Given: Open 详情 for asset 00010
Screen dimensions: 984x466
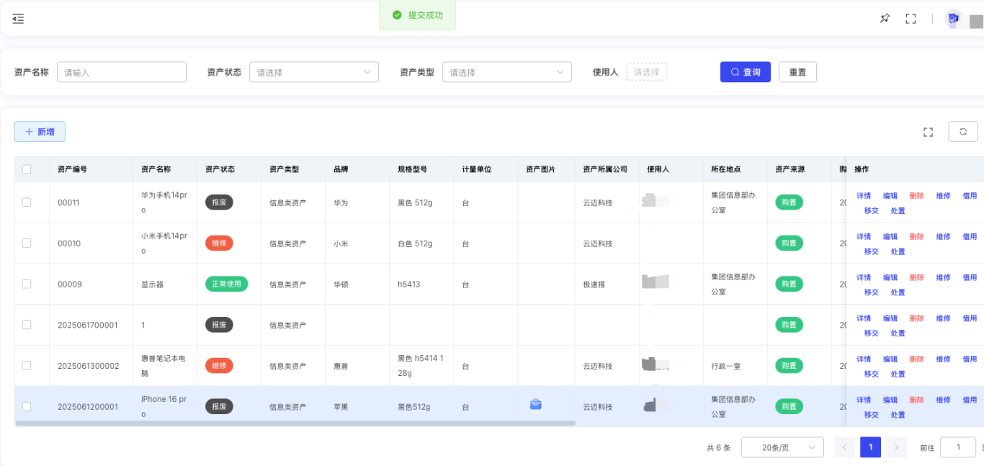Looking at the screenshot, I should [x=864, y=237].
